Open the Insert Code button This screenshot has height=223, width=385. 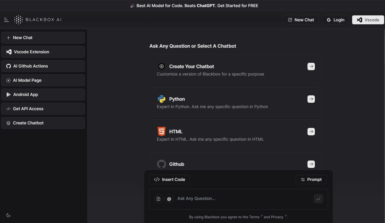[170, 179]
